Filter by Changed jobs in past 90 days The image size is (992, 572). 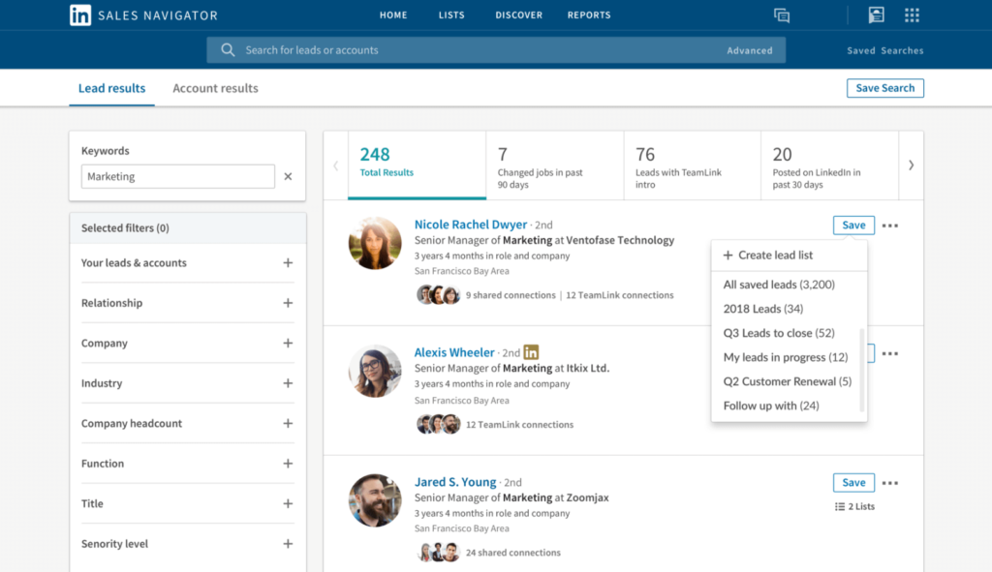click(x=555, y=166)
